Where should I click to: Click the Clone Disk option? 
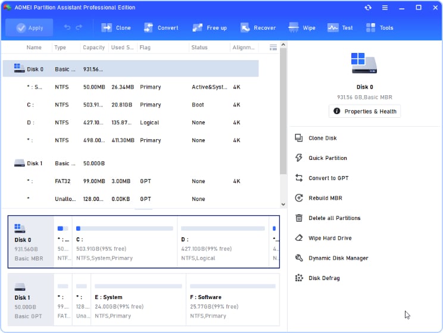pos(322,138)
